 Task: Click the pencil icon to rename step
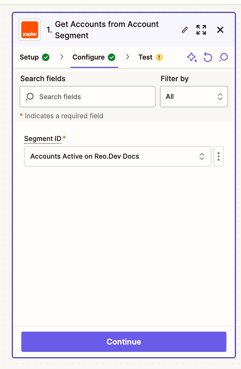185,30
